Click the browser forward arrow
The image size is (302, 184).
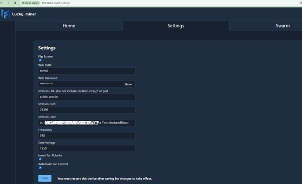click(8, 3)
